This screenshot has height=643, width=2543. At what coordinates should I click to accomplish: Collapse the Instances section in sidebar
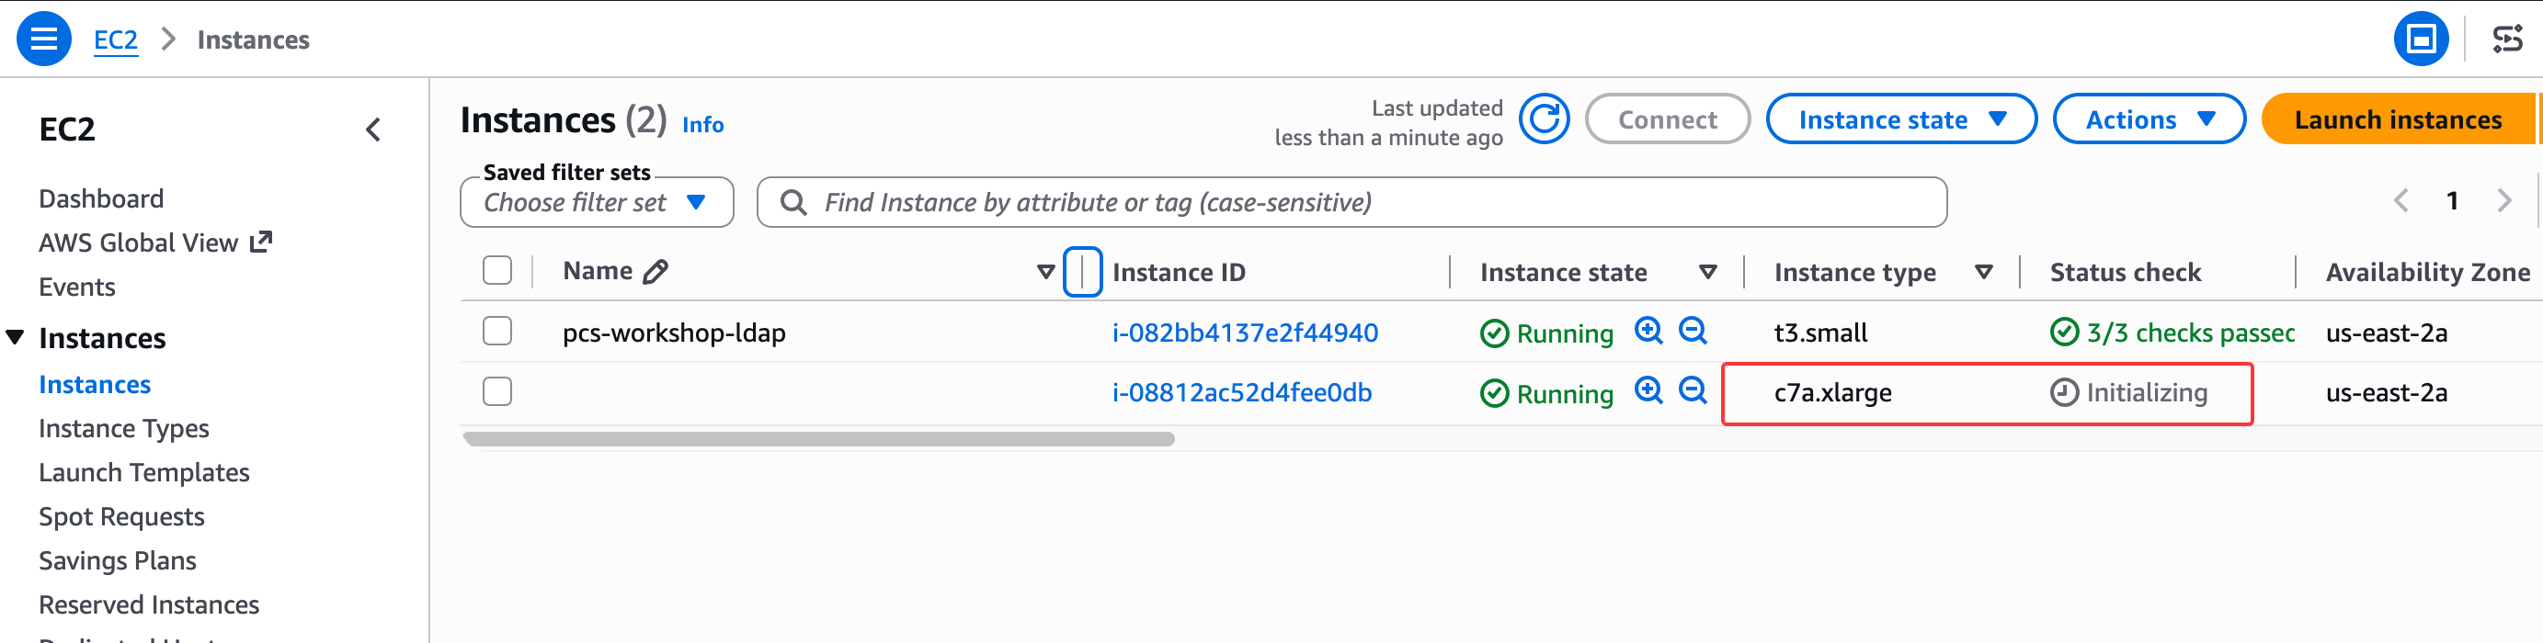(x=15, y=337)
